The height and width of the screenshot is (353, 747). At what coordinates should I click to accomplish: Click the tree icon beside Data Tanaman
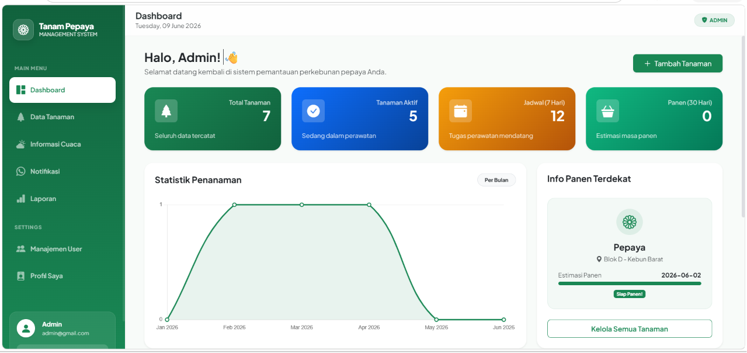[x=21, y=117]
